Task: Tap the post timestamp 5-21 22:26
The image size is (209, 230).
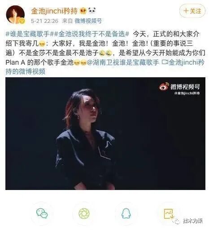Action: pos(44,21)
